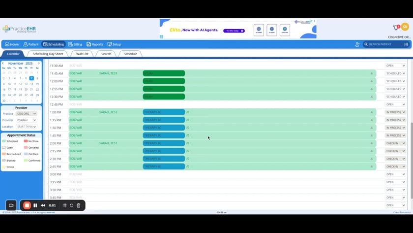Click Check Bandwidth link
This screenshot has height=233, width=413.
point(402,212)
